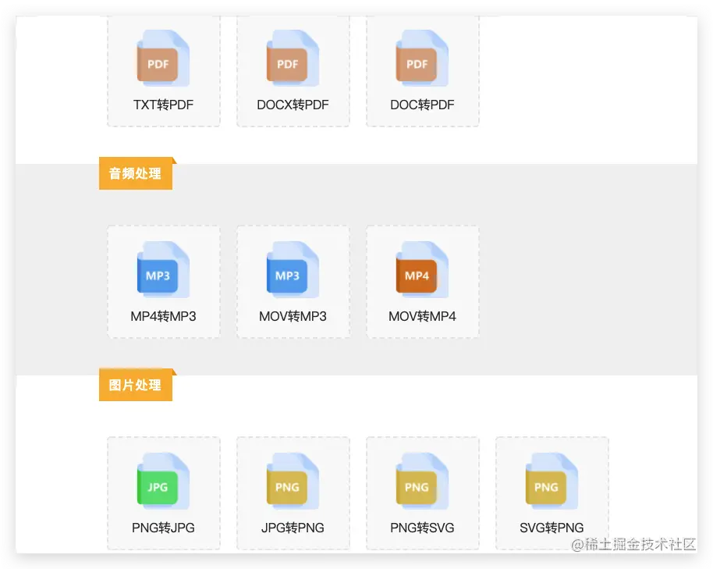This screenshot has height=569, width=713.
Task: Click the PNG icon above PNG转SVG
Action: tap(422, 482)
